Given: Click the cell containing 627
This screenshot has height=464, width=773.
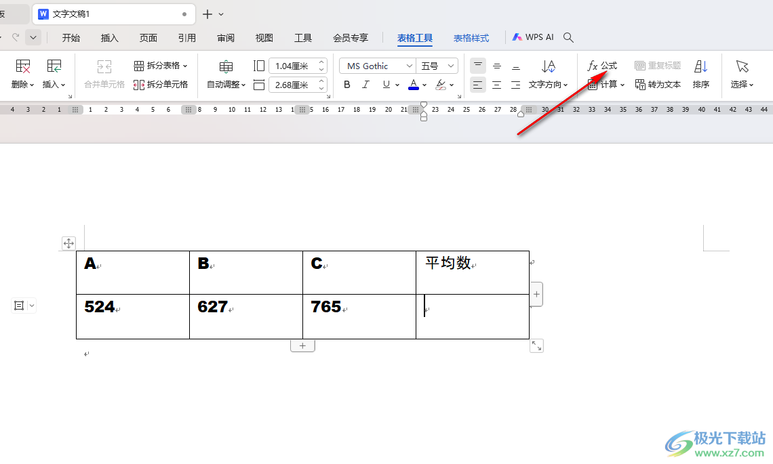Looking at the screenshot, I should pos(246,317).
